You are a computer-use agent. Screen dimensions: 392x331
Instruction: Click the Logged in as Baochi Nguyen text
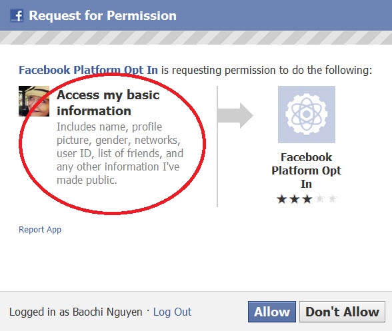76,312
